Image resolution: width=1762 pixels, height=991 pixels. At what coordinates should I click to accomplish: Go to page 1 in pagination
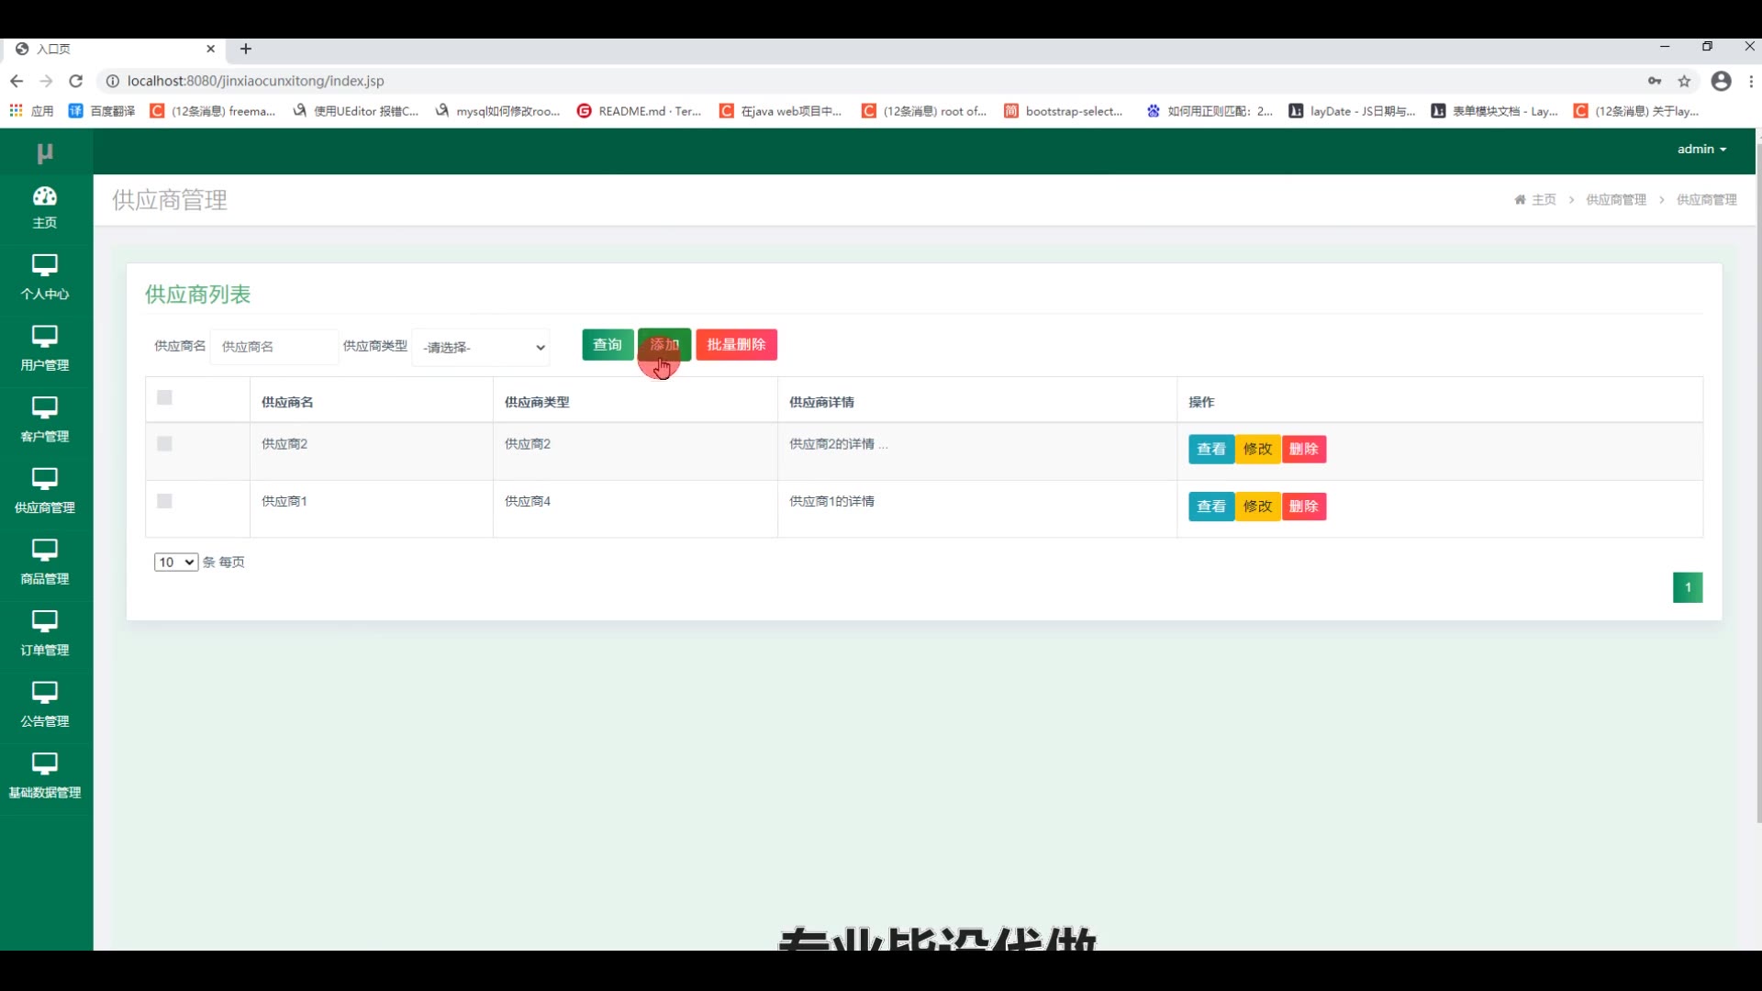[x=1688, y=587]
